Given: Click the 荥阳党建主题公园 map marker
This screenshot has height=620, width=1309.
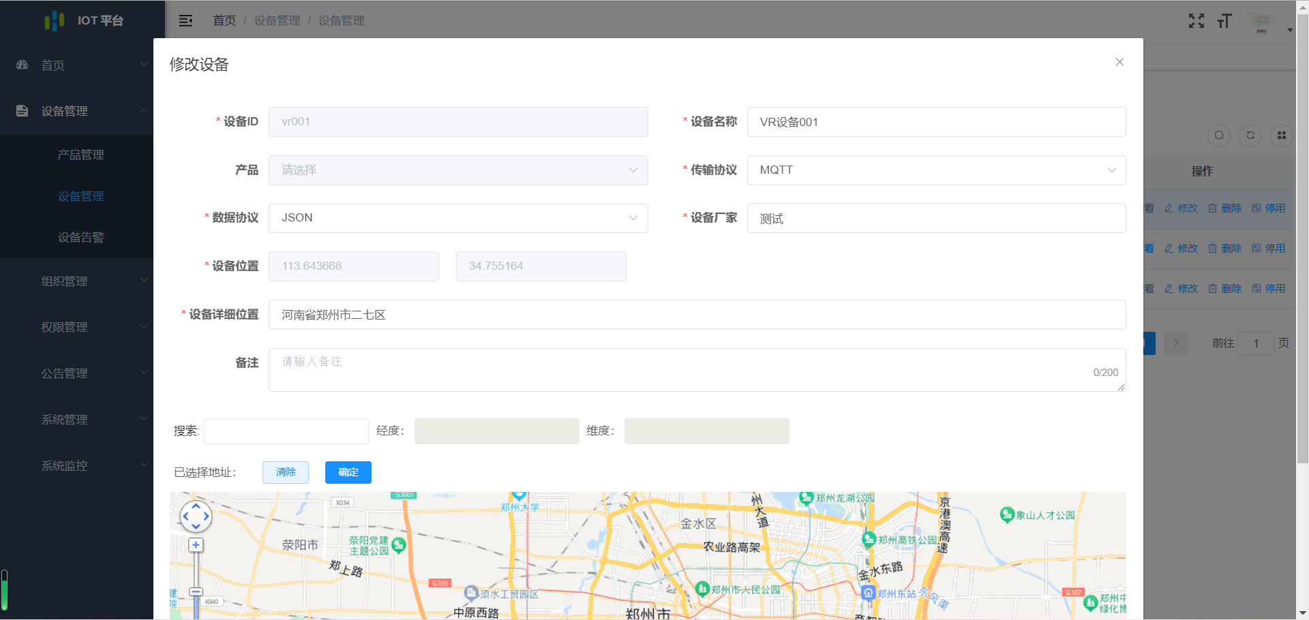Looking at the screenshot, I should (399, 545).
